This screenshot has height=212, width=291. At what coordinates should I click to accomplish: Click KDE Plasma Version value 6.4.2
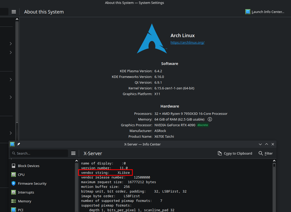158,71
